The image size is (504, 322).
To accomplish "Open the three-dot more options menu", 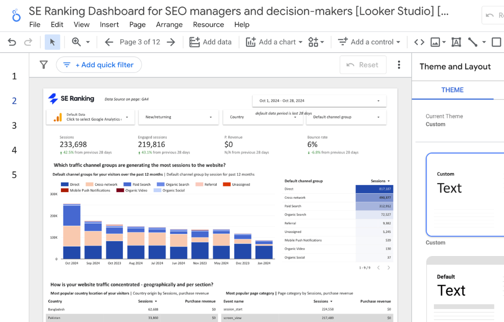I will click(399, 65).
